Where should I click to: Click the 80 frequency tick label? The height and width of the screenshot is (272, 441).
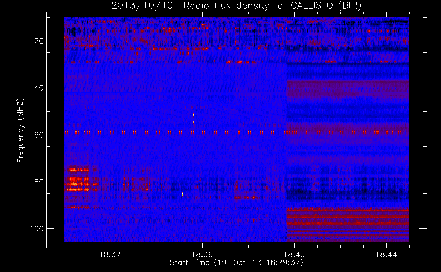(39, 182)
